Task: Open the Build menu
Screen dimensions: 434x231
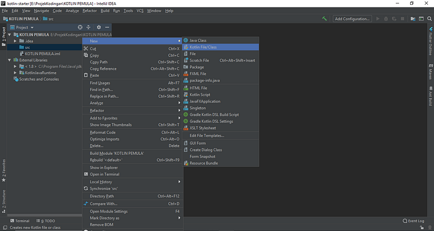Action: (x=105, y=11)
